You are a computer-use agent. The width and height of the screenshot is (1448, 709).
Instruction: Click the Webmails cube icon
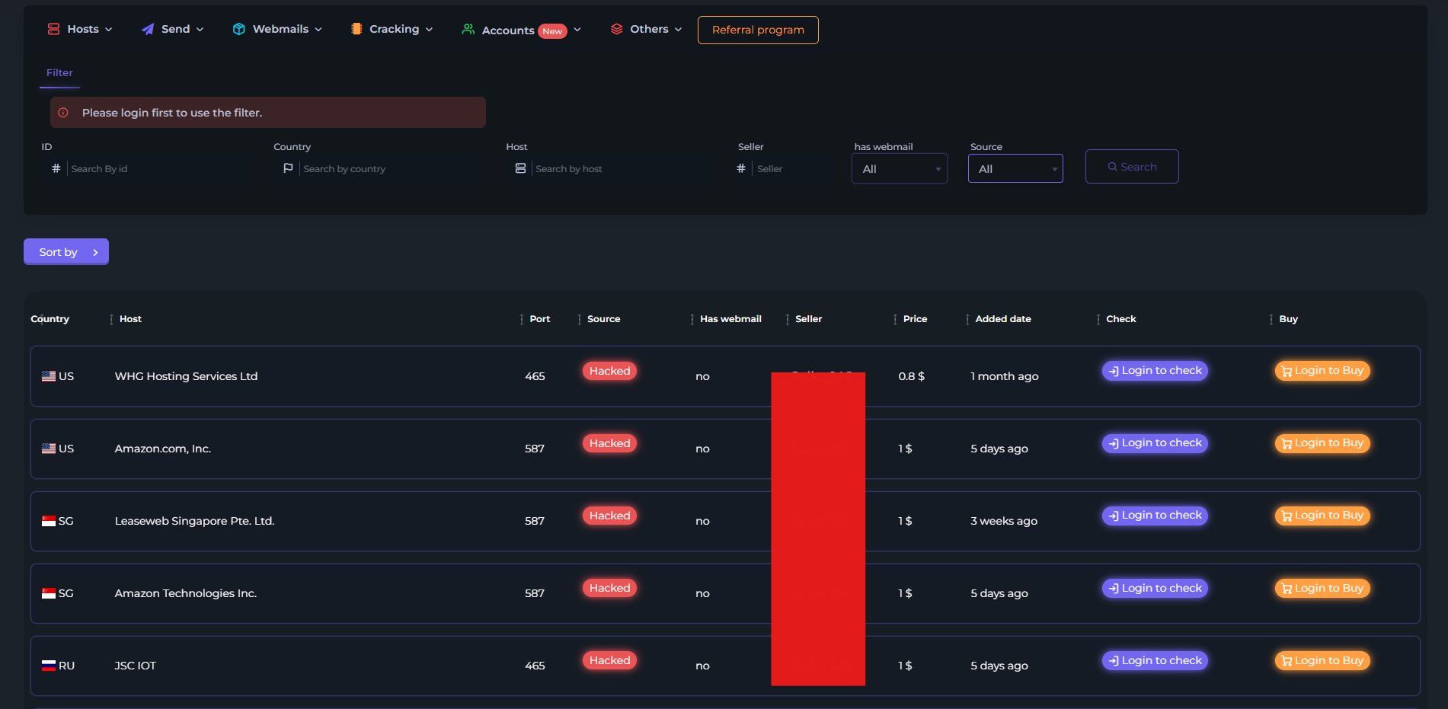click(239, 29)
